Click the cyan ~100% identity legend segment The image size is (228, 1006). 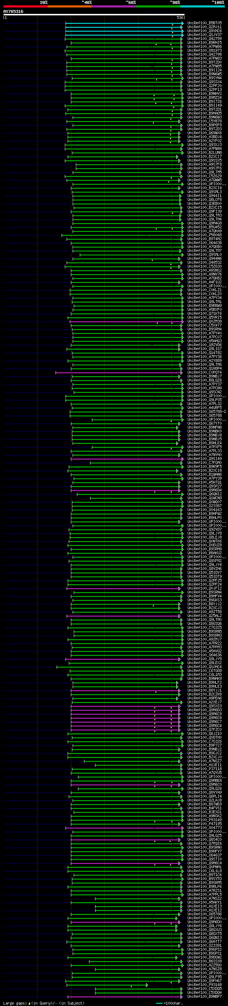[x=203, y=7]
